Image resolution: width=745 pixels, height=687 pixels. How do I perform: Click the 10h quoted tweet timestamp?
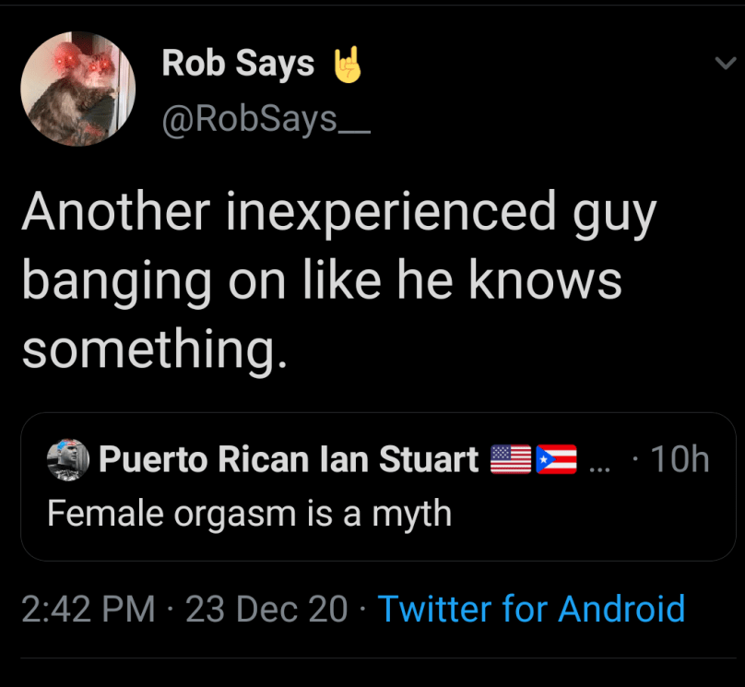point(680,458)
